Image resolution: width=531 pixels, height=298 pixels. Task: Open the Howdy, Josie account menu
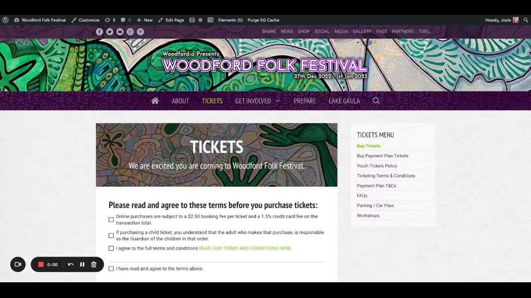[x=502, y=20]
